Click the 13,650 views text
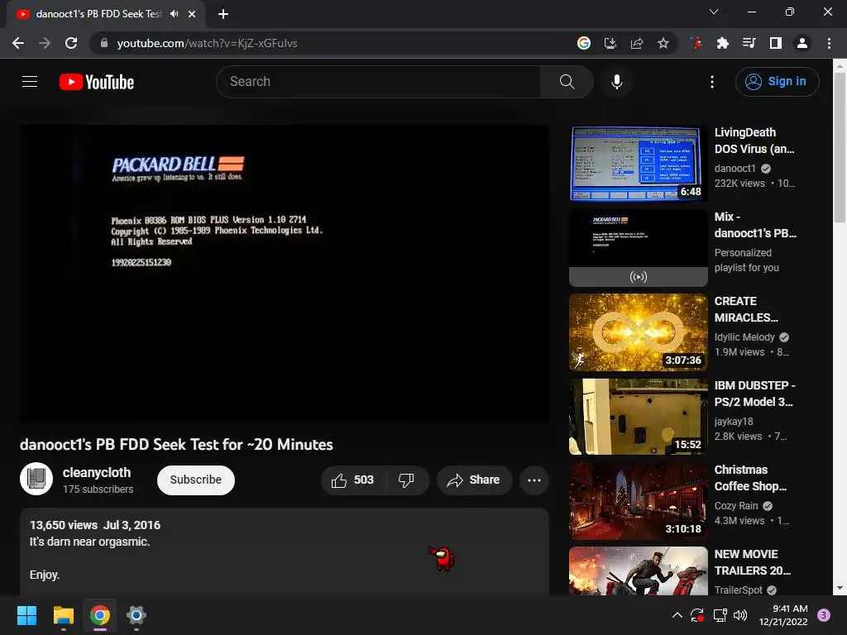This screenshot has height=635, width=847. [64, 525]
